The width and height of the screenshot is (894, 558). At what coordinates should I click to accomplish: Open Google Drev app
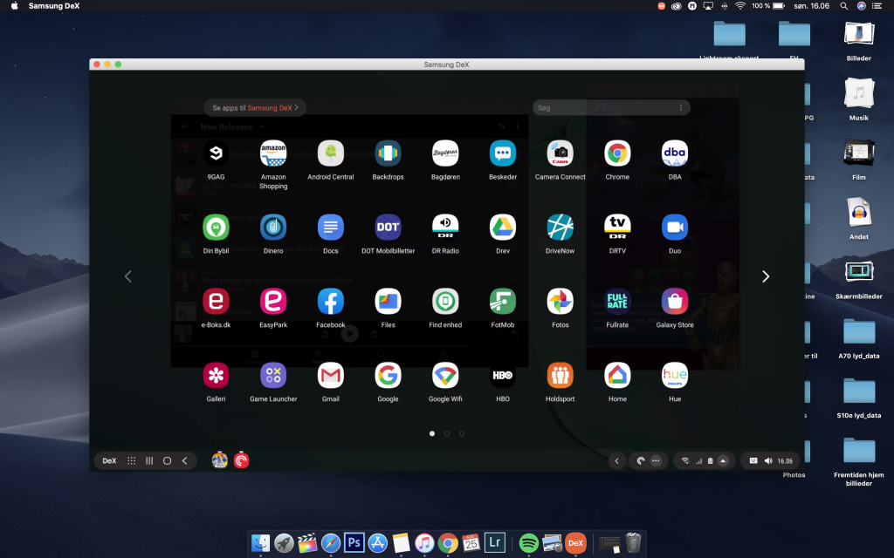coord(503,228)
